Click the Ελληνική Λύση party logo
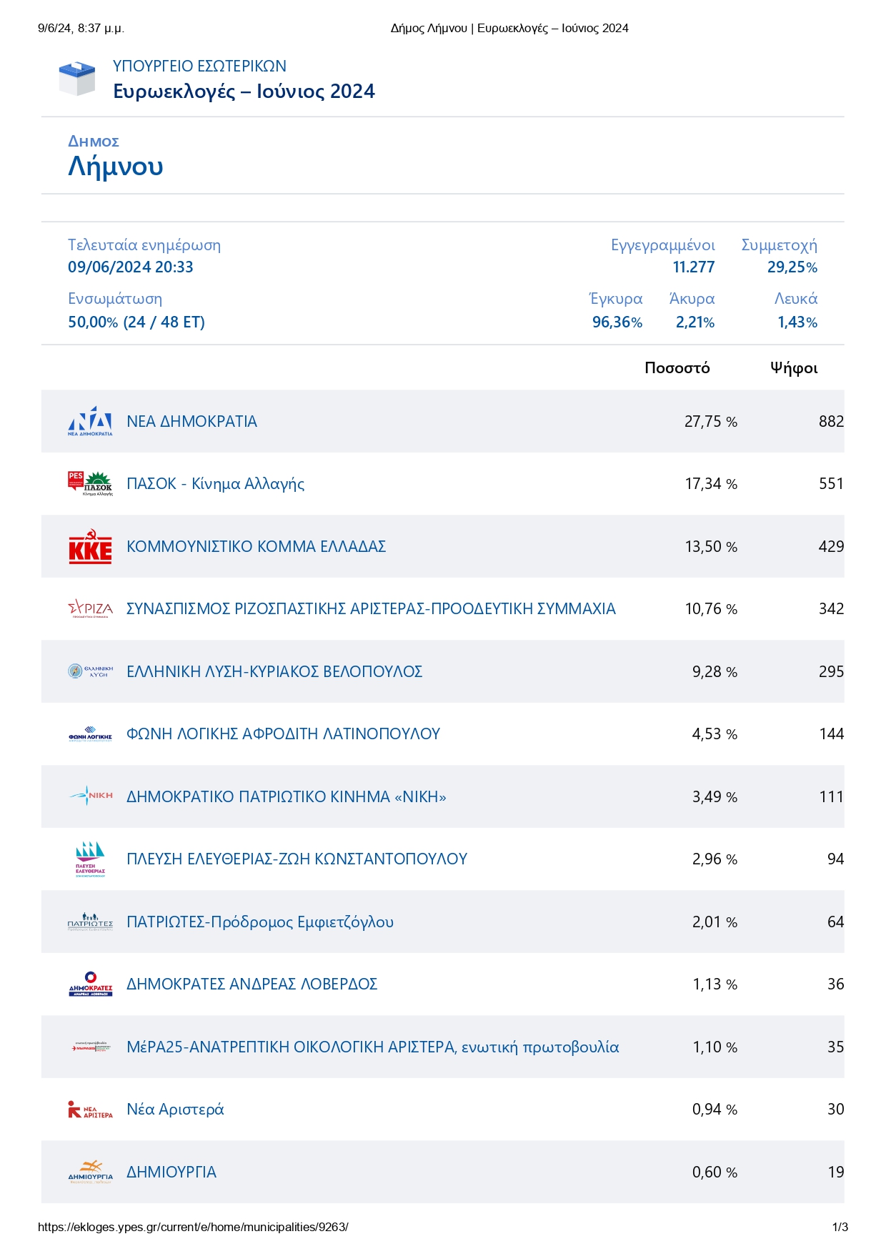This screenshot has height=1254, width=886. point(90,671)
